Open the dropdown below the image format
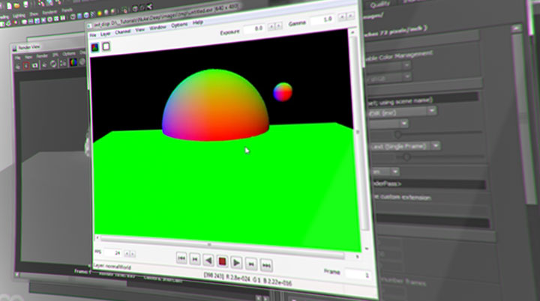This screenshot has width=540, height=301. [388, 124]
